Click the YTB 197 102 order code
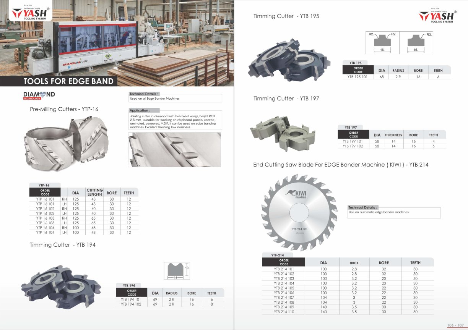 click(353, 146)
